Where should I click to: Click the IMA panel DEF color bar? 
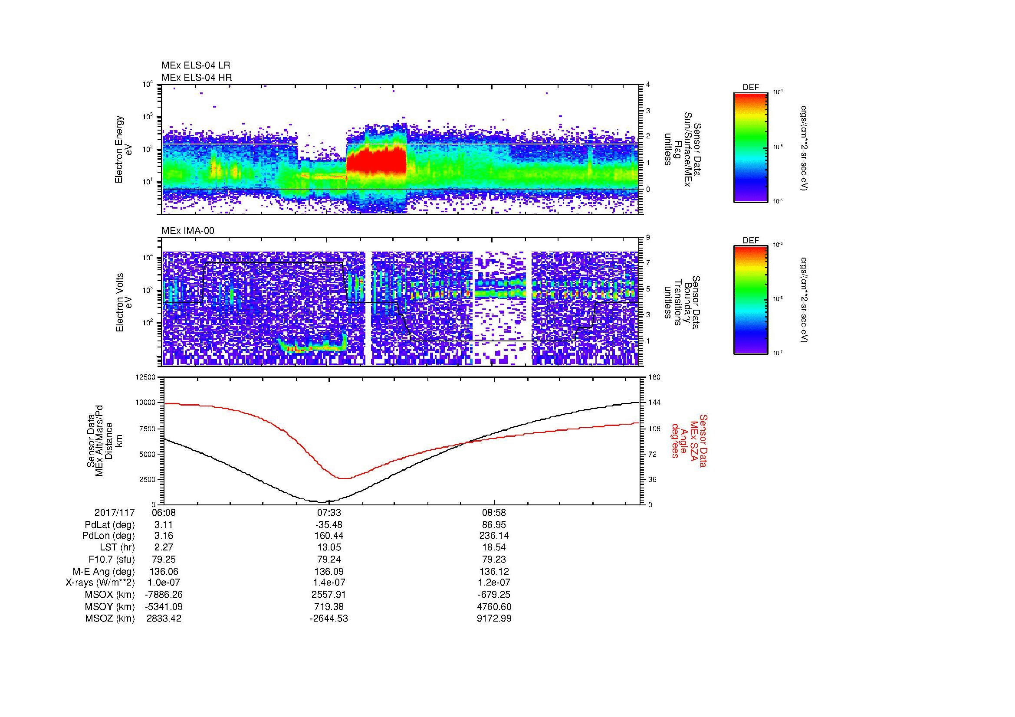[751, 300]
